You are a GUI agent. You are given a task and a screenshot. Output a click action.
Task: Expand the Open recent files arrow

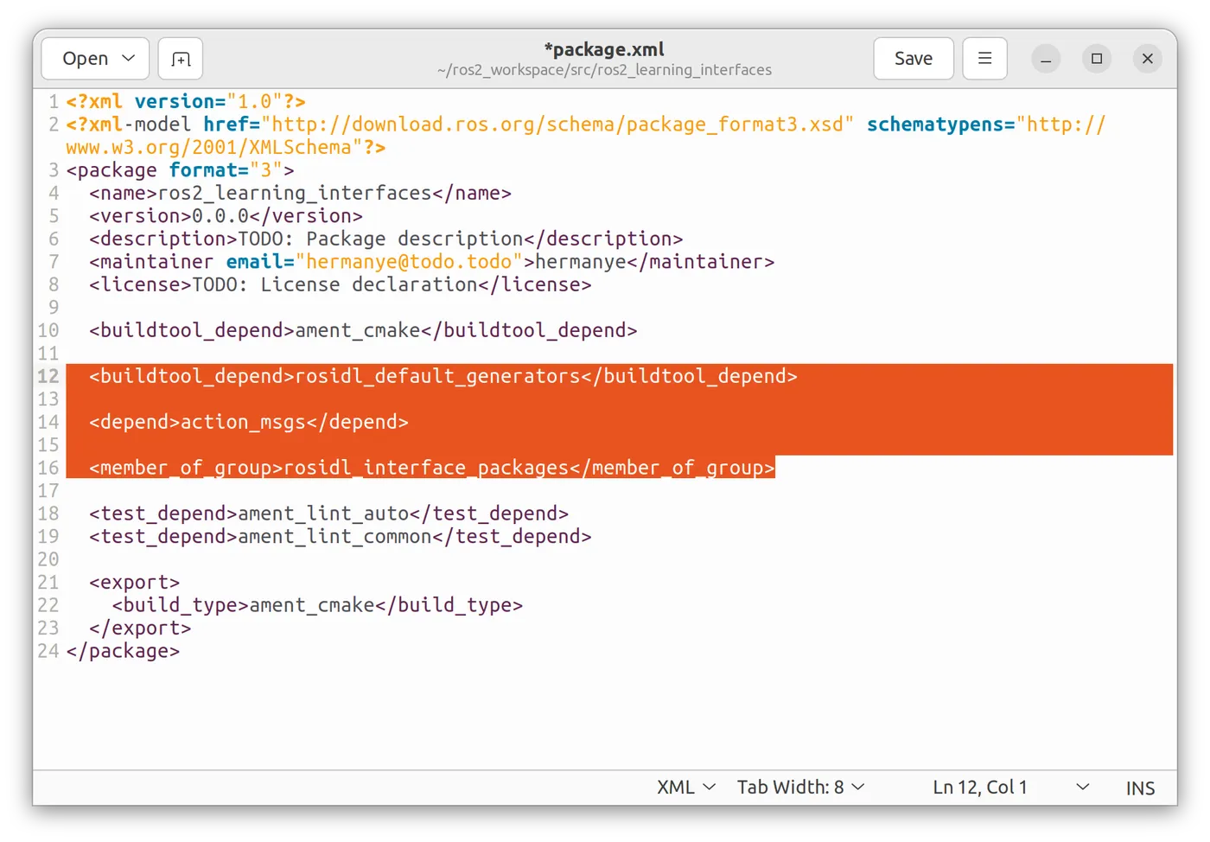click(129, 59)
